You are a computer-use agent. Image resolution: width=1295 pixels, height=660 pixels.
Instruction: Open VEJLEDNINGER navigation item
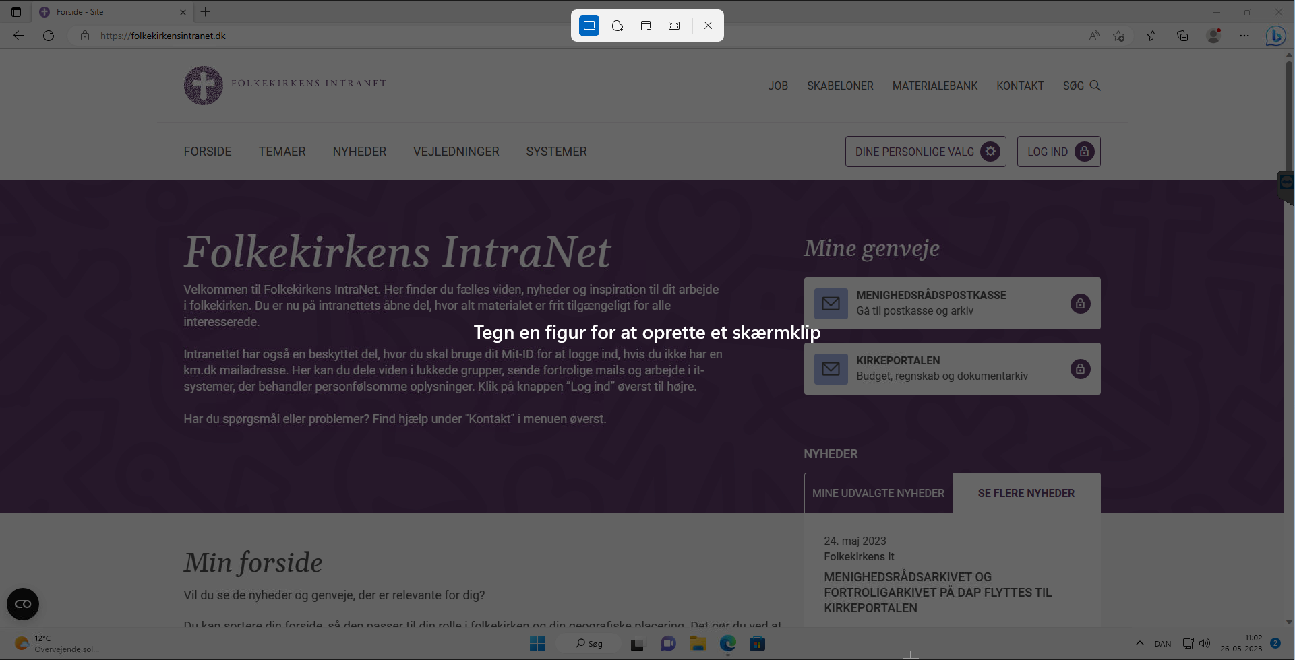456,152
